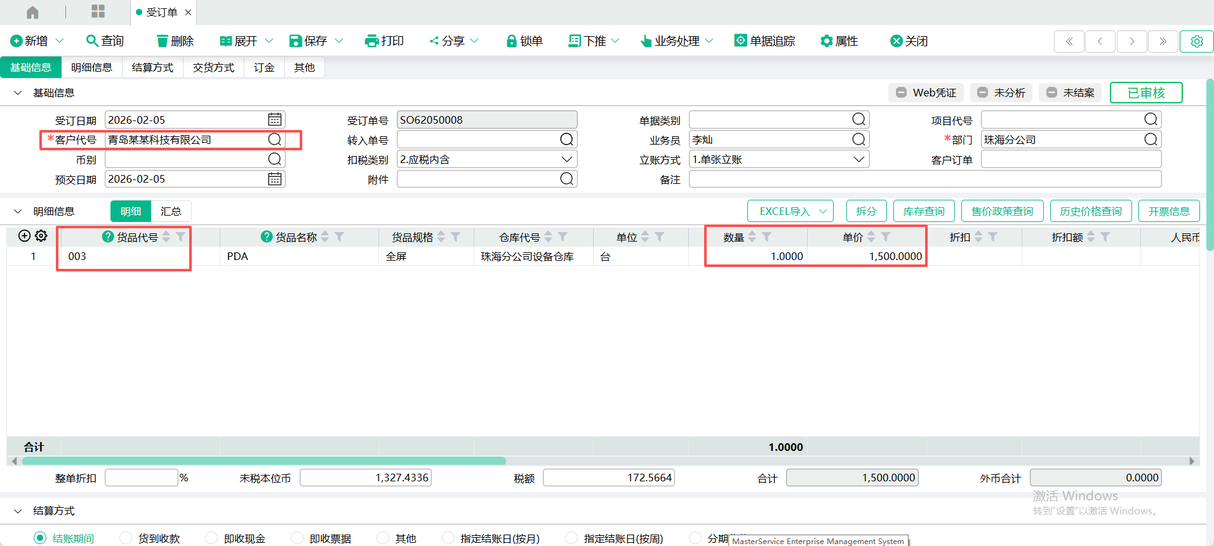This screenshot has width=1214, height=546.
Task: Expand the 扣税类别 dropdown
Action: [566, 159]
